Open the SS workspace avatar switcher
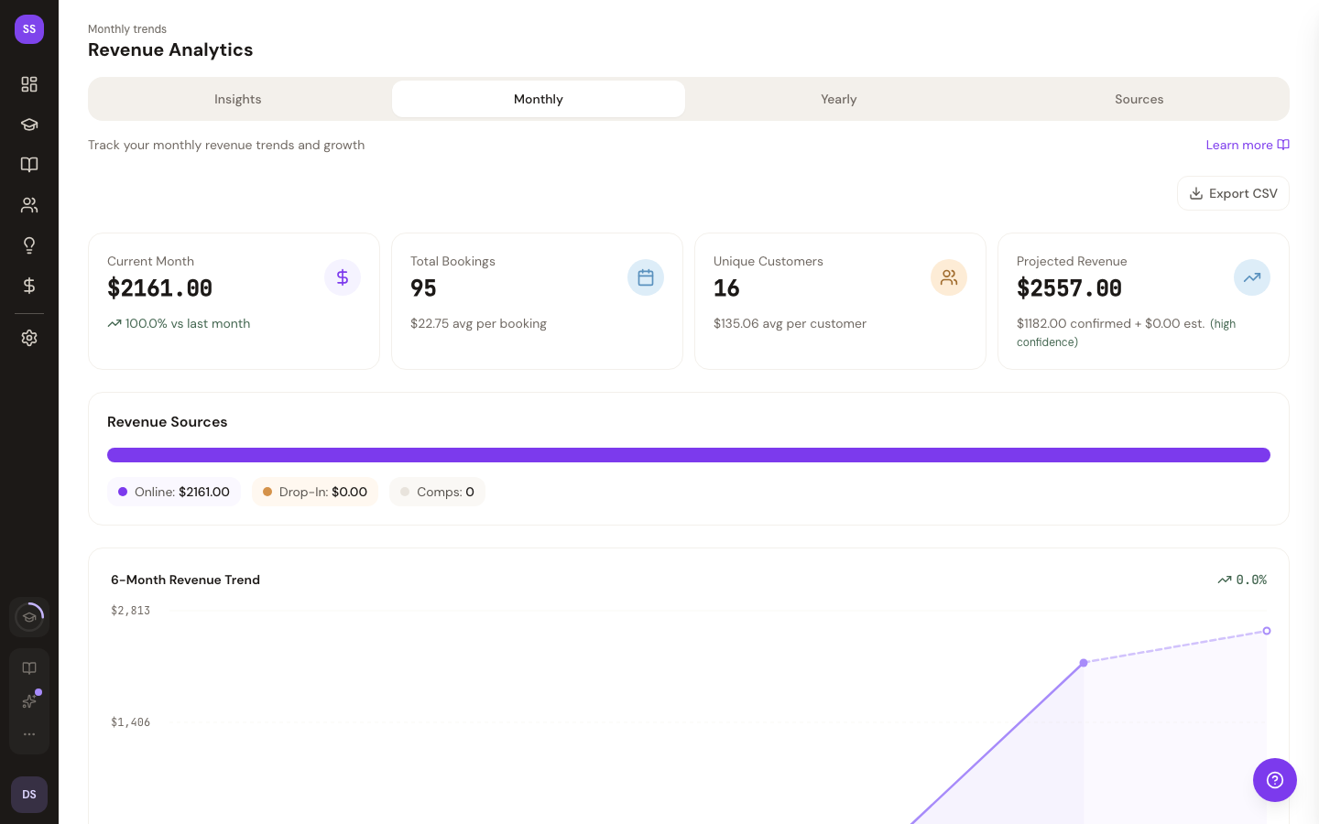The image size is (1319, 824). click(29, 29)
